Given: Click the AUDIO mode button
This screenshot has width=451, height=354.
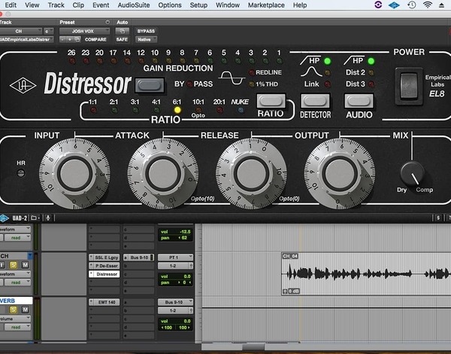Looking at the screenshot, I should tap(359, 101).
